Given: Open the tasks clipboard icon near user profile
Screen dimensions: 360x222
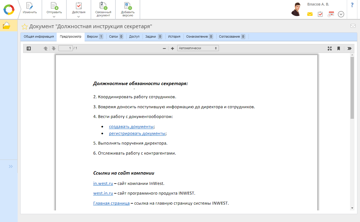Looking at the screenshot, I should [320, 14].
